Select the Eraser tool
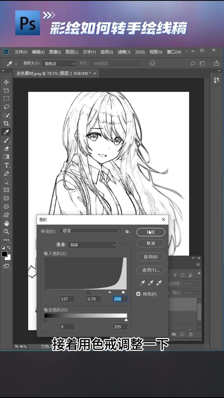This screenshot has width=224, height=398. (6, 148)
